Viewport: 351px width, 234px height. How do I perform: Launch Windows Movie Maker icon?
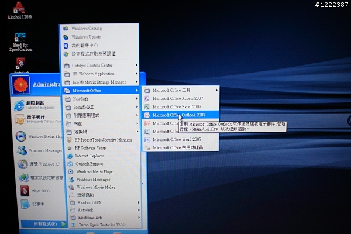coord(71,187)
